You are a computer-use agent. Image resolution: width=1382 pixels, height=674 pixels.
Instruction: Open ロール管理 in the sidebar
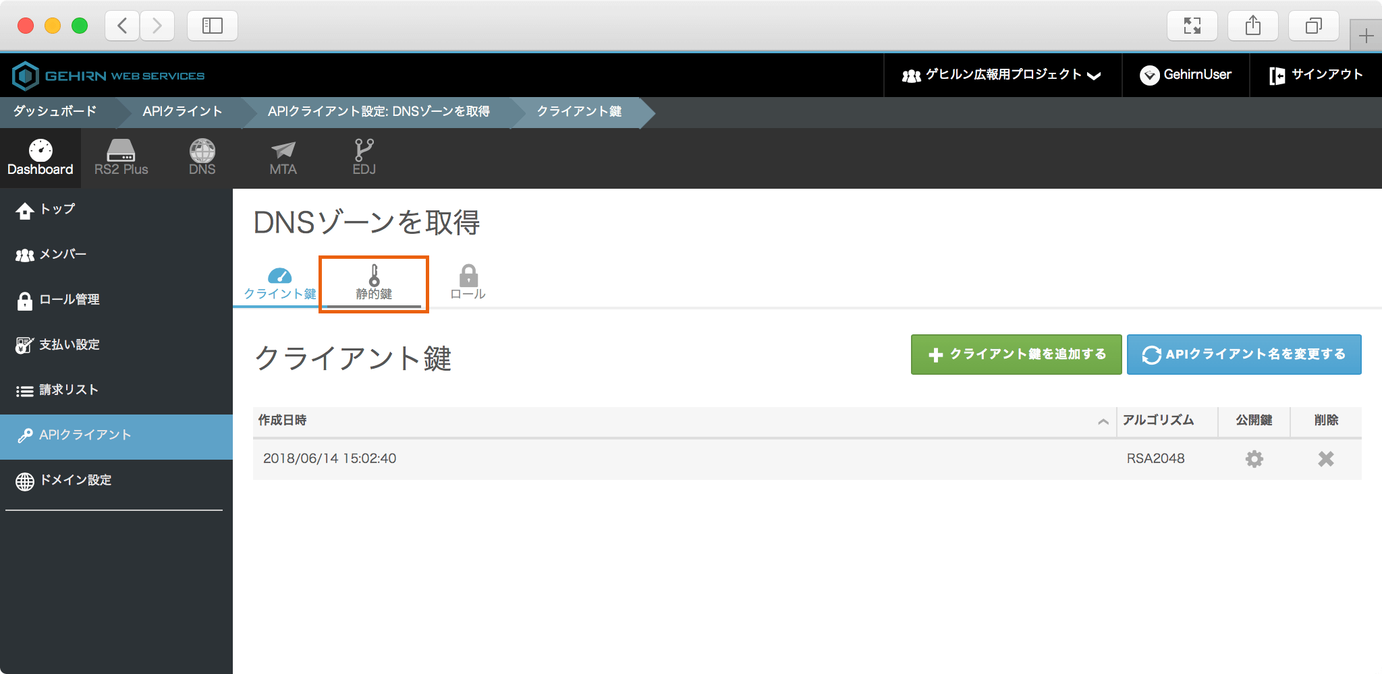coord(69,300)
